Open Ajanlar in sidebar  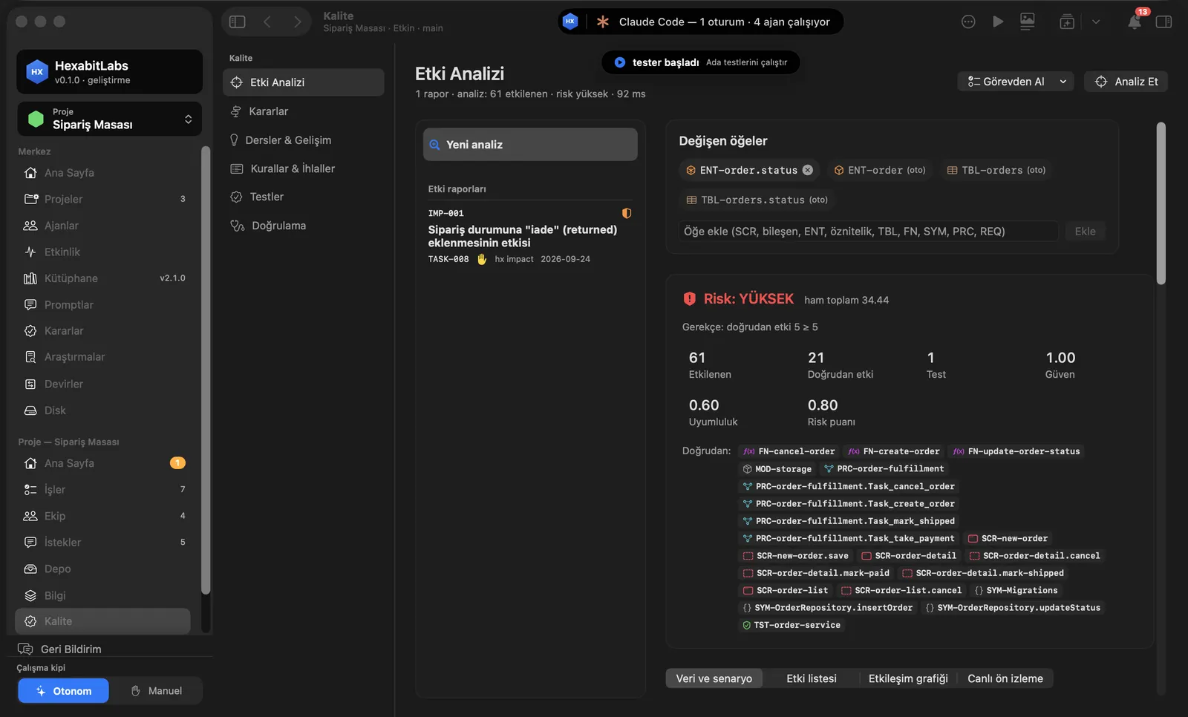coord(104,226)
